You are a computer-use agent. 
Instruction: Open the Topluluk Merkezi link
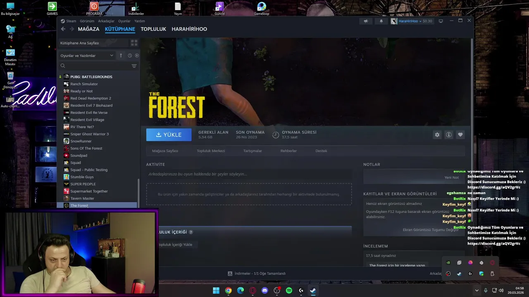[x=211, y=151]
